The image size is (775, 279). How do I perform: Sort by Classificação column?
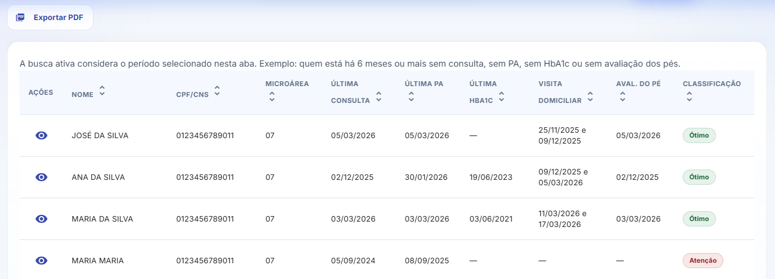point(689,97)
